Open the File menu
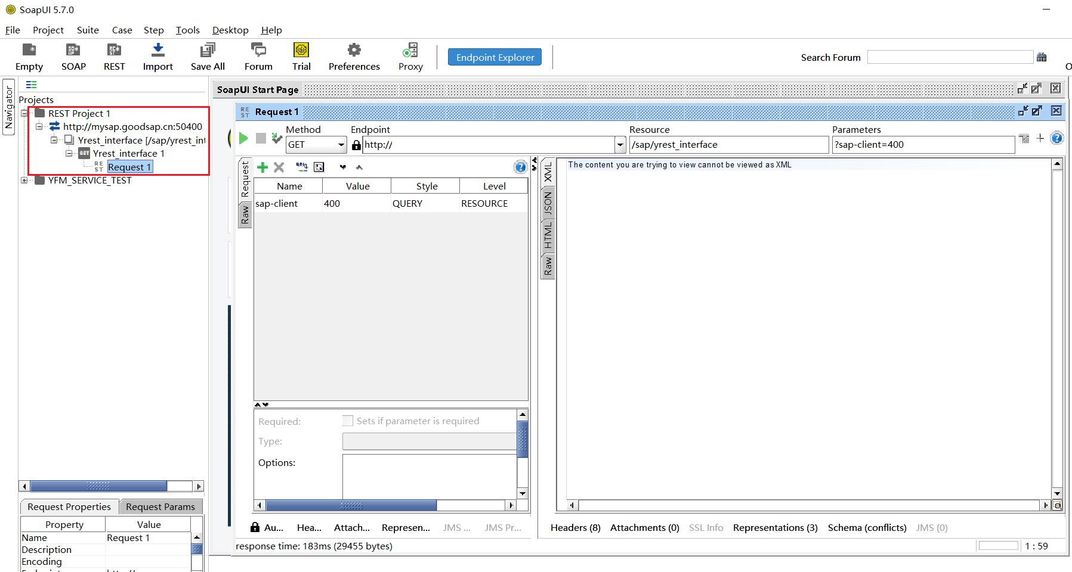 (13, 30)
